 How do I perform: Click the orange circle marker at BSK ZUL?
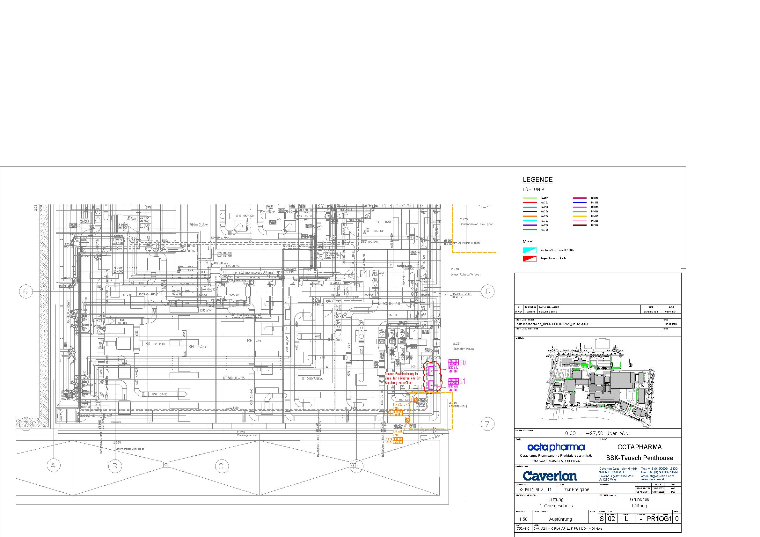pos(416,400)
